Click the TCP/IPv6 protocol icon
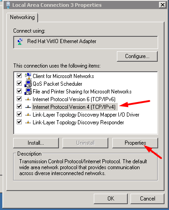The width and height of the screenshot is (169, 210). click(x=28, y=99)
